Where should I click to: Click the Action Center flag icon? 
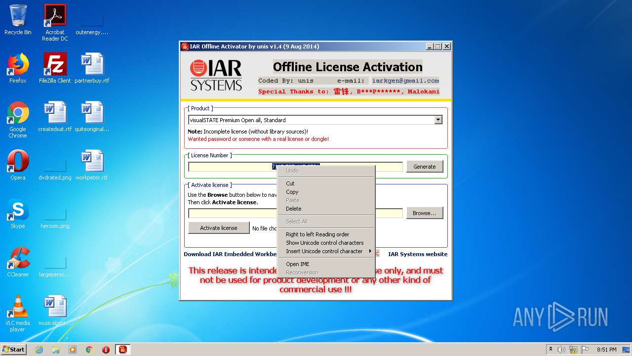(585, 350)
